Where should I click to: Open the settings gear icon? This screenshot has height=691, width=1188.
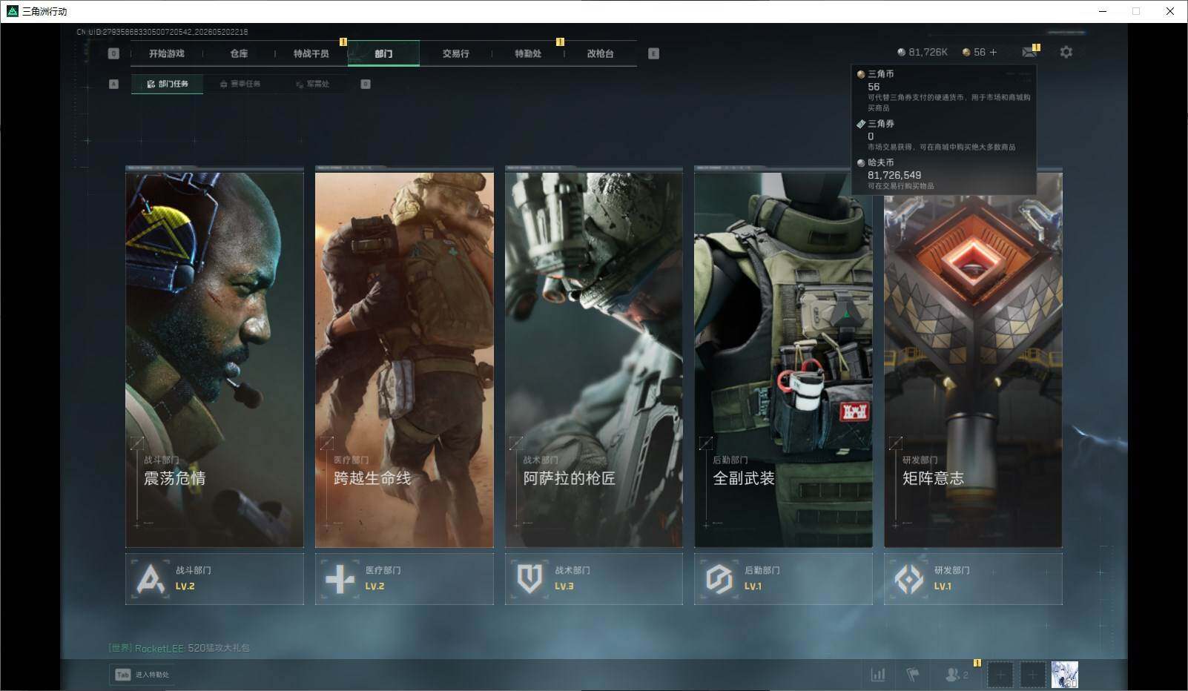[1066, 52]
